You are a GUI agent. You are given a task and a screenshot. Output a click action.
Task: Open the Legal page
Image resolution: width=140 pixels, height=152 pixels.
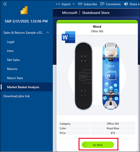(x=11, y=42)
